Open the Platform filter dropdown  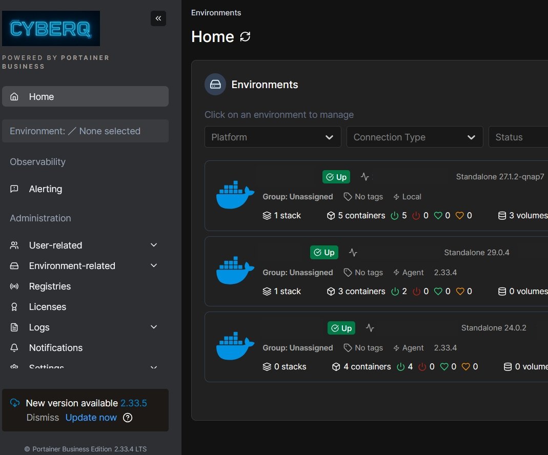click(x=273, y=137)
